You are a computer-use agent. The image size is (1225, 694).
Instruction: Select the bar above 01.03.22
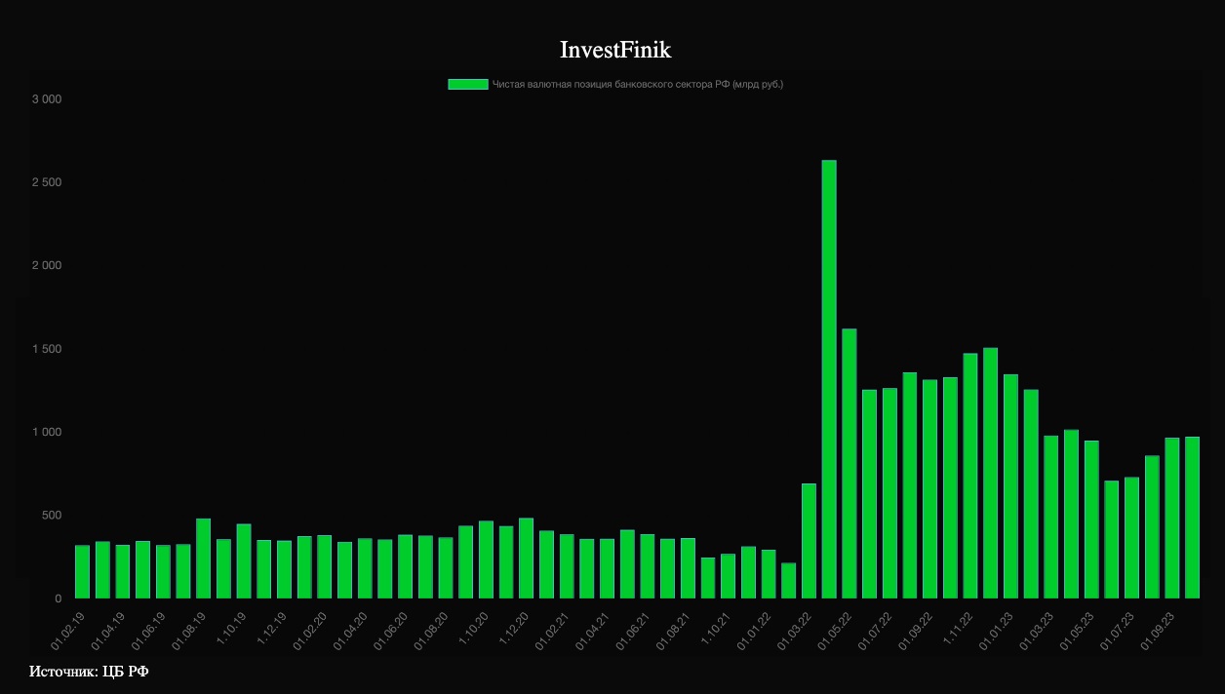809,541
